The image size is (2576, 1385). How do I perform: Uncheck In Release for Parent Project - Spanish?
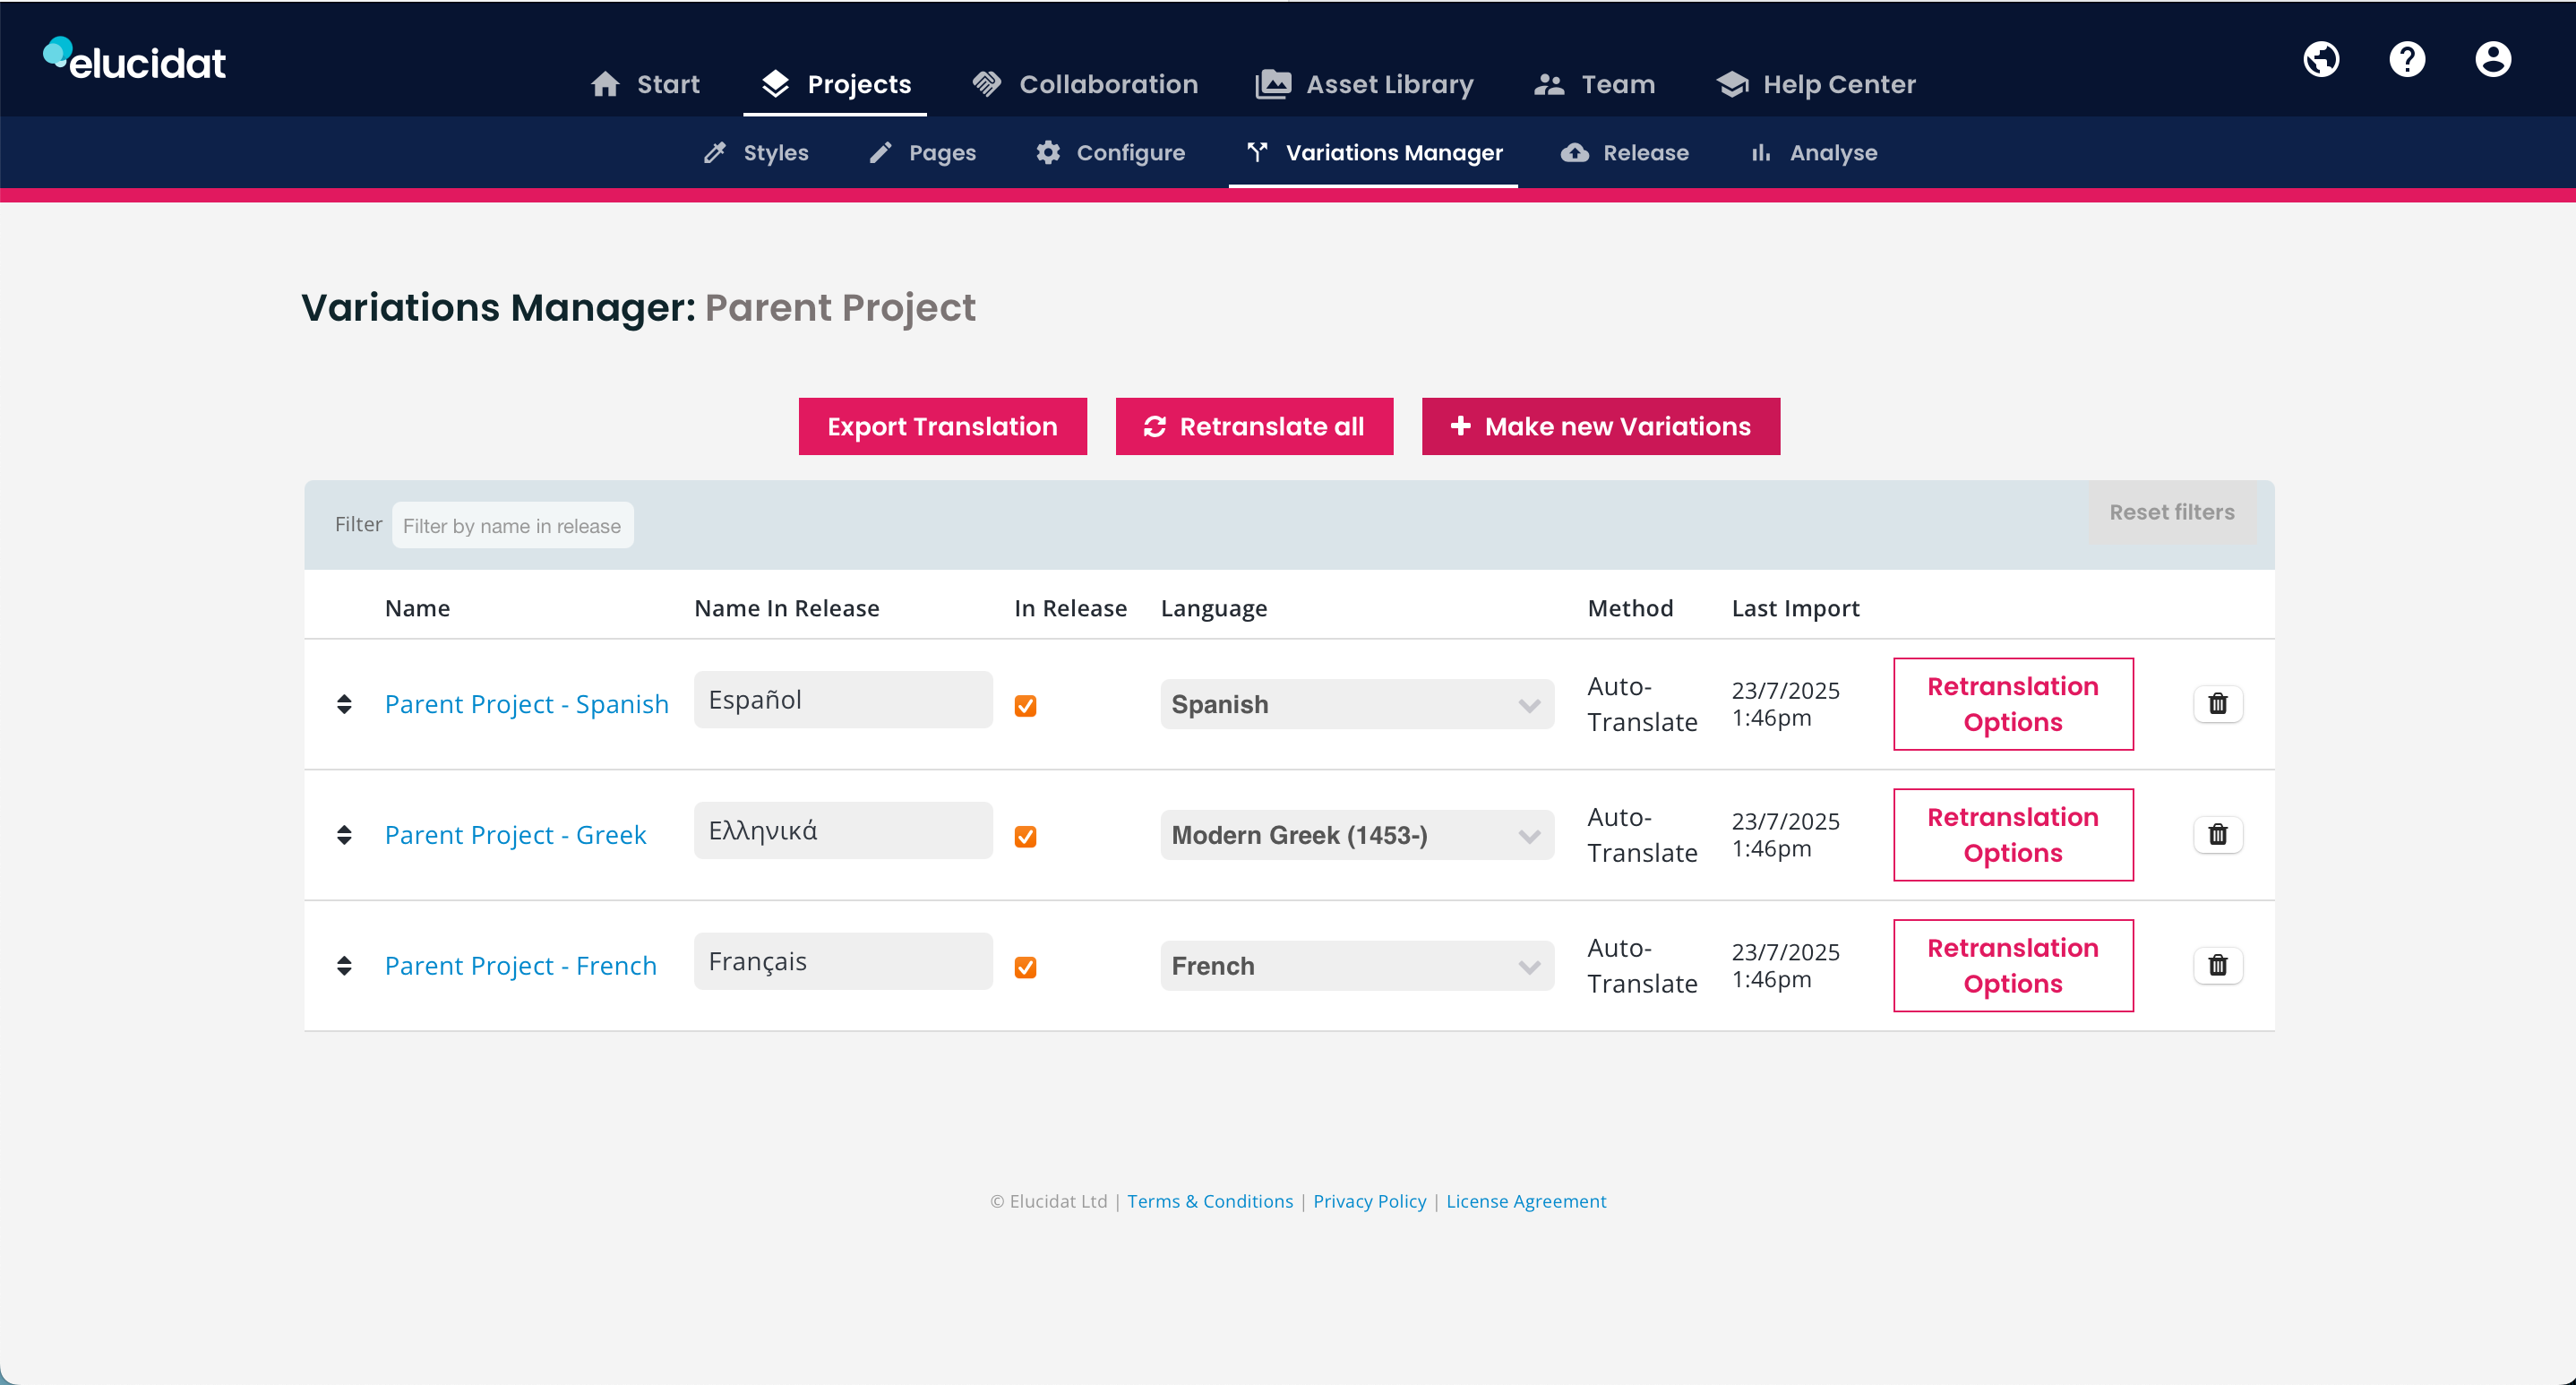1025,706
